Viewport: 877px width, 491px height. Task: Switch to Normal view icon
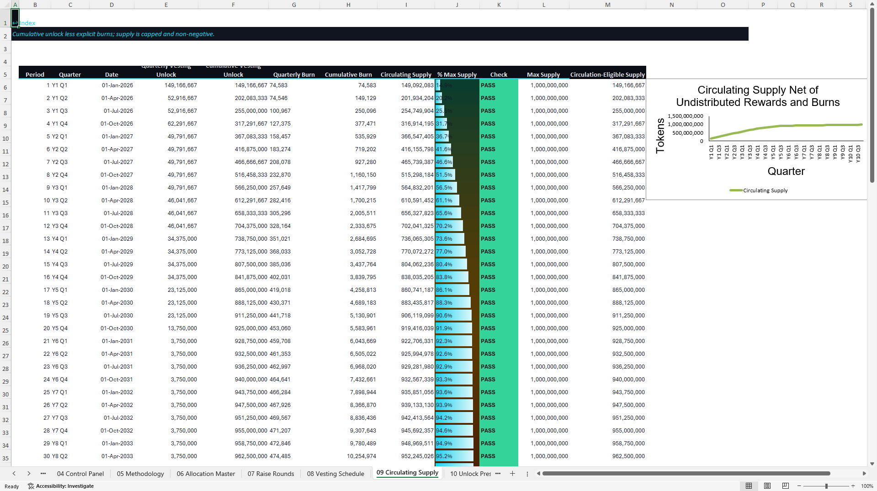[x=749, y=486]
